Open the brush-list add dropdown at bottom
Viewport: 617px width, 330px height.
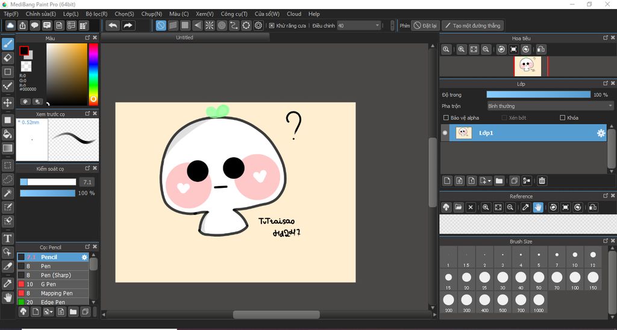tap(48, 312)
